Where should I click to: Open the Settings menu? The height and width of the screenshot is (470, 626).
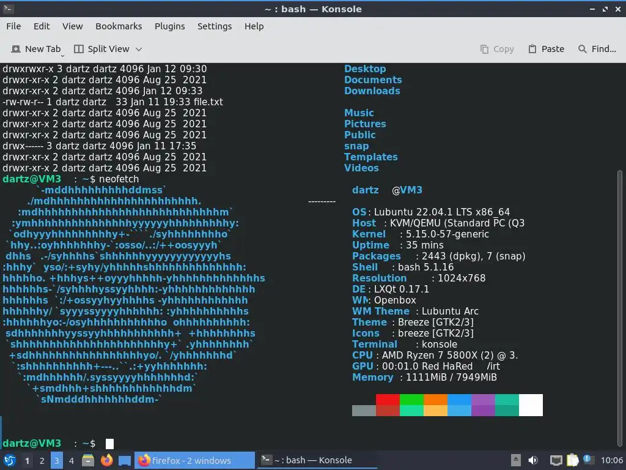pyautogui.click(x=215, y=26)
